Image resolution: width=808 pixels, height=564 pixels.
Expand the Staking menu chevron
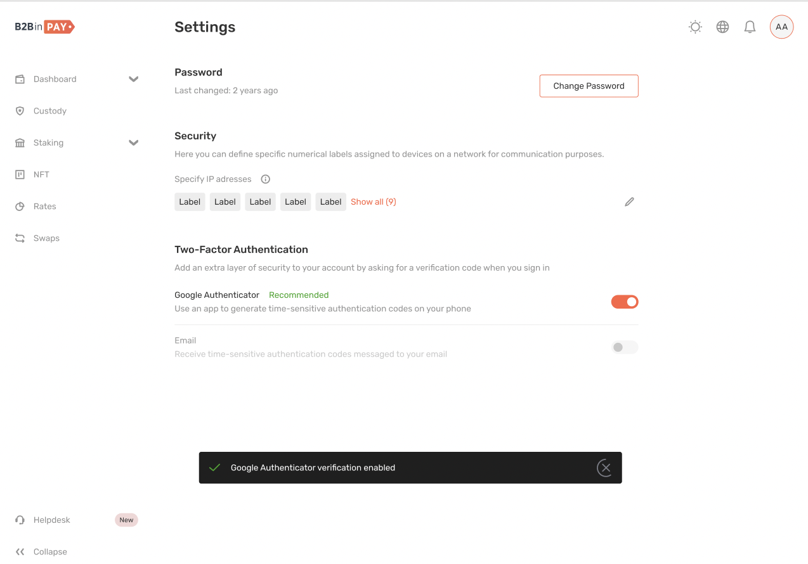(133, 143)
